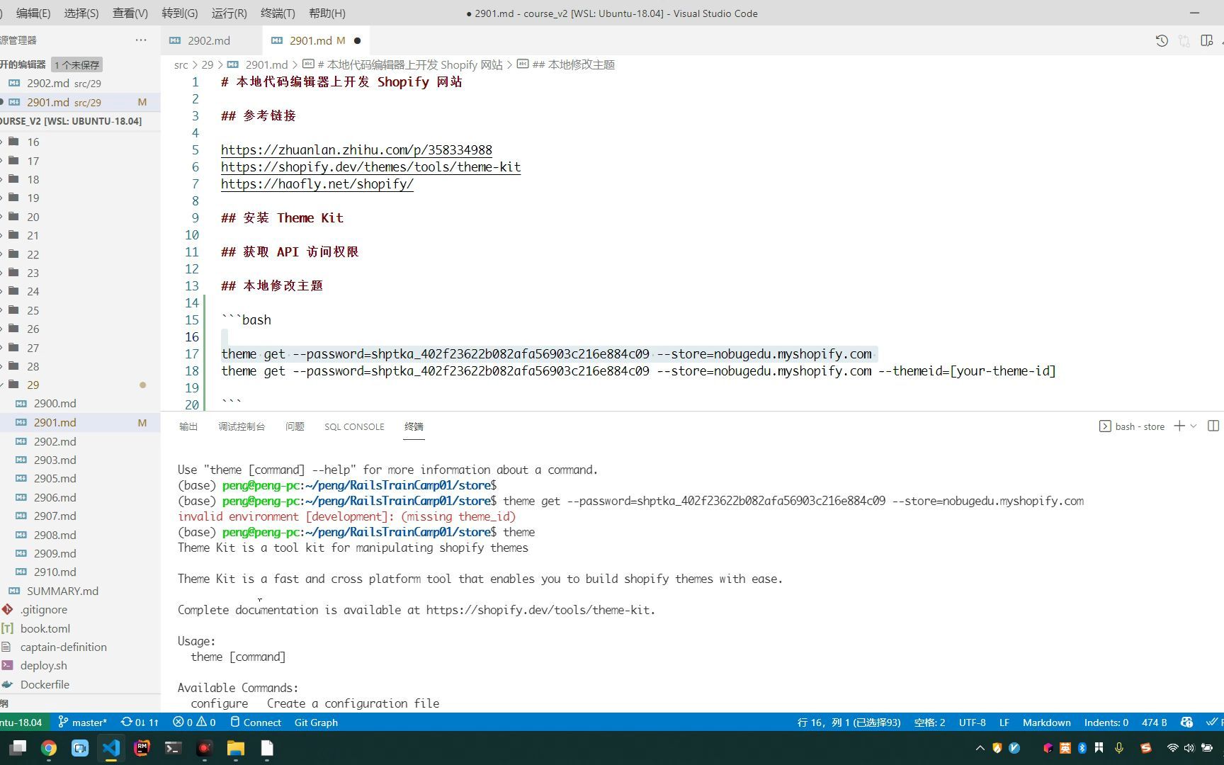Open shopify.dev theme-kit link on line 6
This screenshot has width=1224, height=765.
point(370,166)
